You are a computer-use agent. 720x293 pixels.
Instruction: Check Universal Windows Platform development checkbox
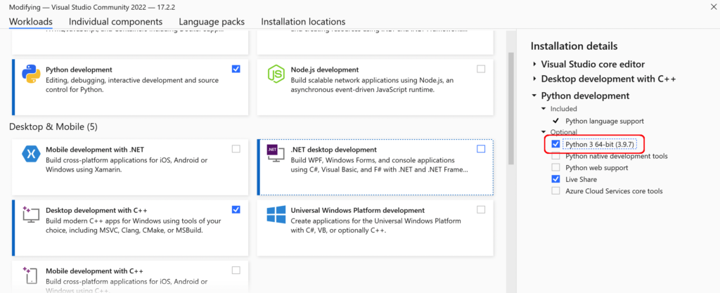481,209
